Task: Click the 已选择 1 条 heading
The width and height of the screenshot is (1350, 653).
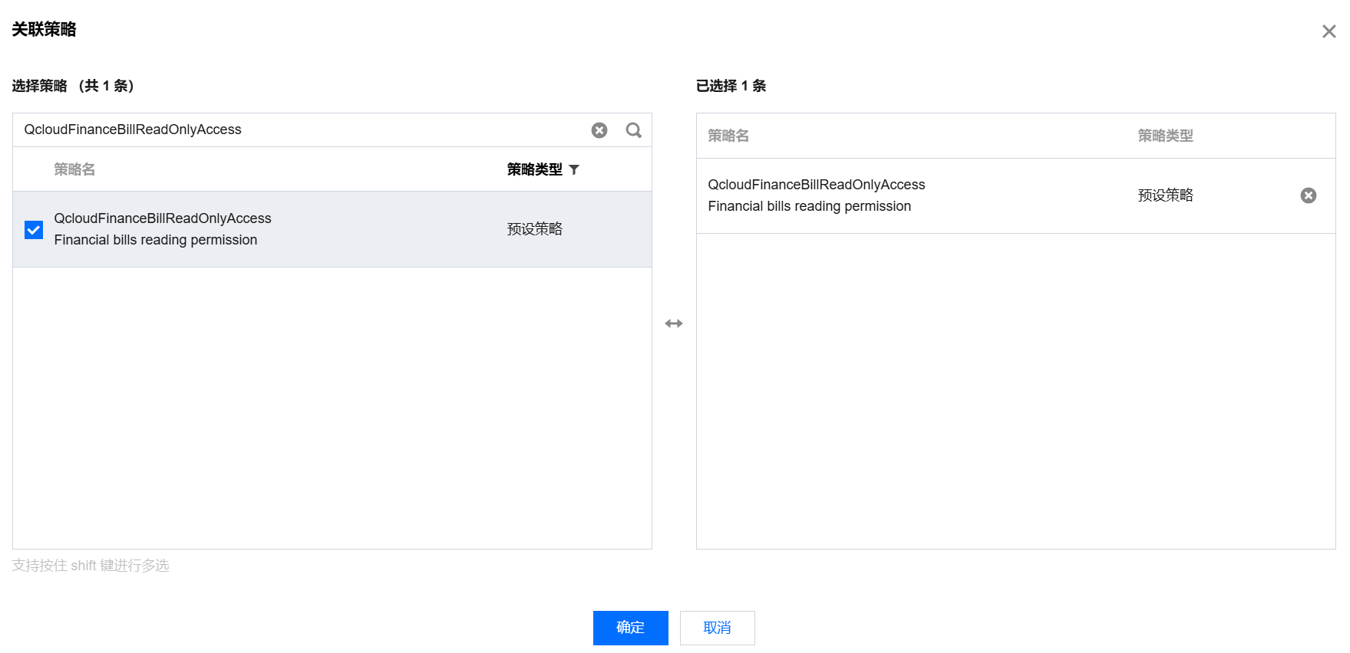Action: [731, 86]
